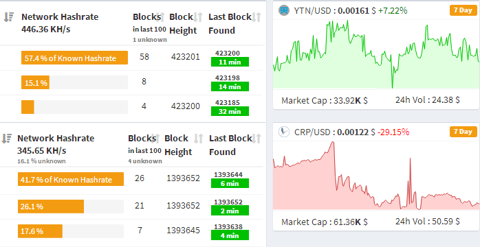Image resolution: width=480 pixels, height=247 pixels.
Task: Sort bottom table by Network Hashrate icon
Action: coord(6,139)
